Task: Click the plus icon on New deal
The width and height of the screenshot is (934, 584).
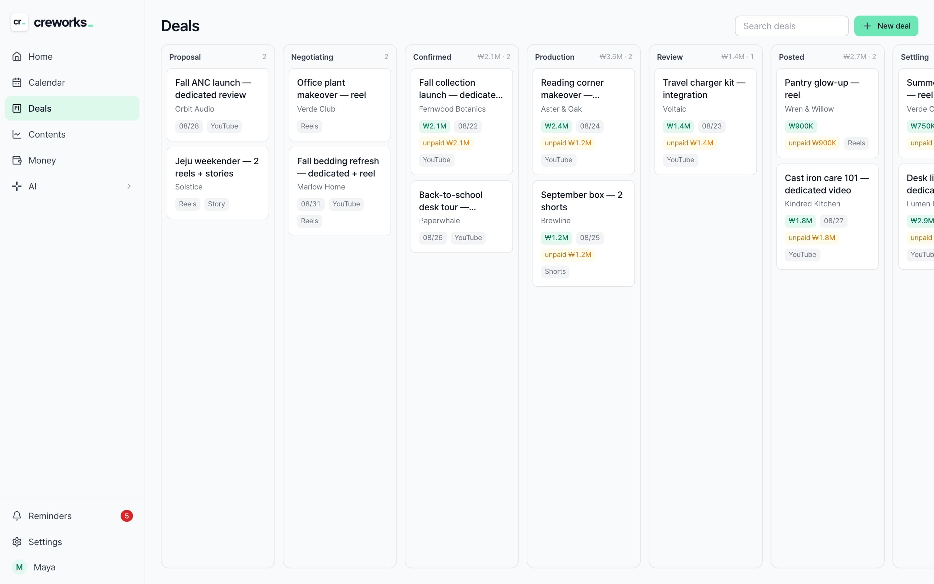Action: coord(867,26)
